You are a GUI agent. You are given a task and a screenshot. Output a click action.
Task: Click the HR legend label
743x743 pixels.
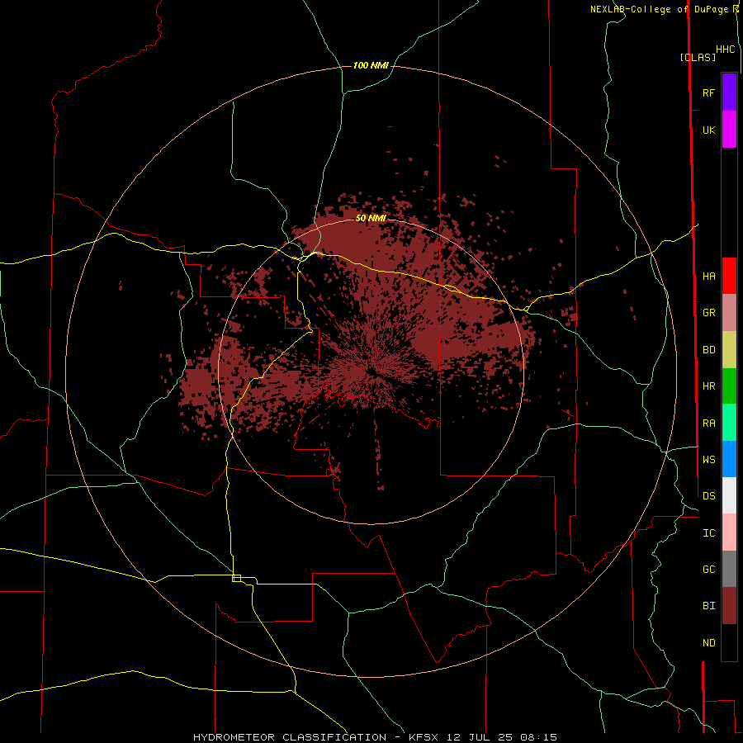[x=708, y=386]
